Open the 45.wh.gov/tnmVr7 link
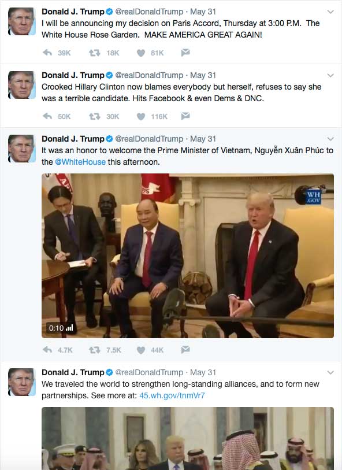Image resolution: width=342 pixels, height=470 pixels. tap(172, 395)
